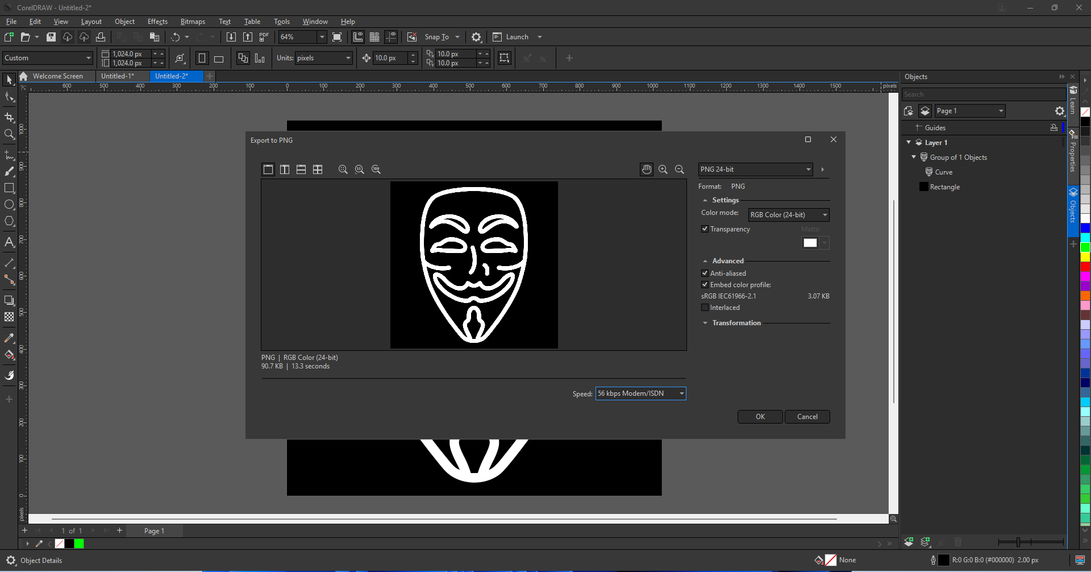Image resolution: width=1091 pixels, height=572 pixels.
Task: Switch to vertical split preview layout
Action: pos(285,169)
